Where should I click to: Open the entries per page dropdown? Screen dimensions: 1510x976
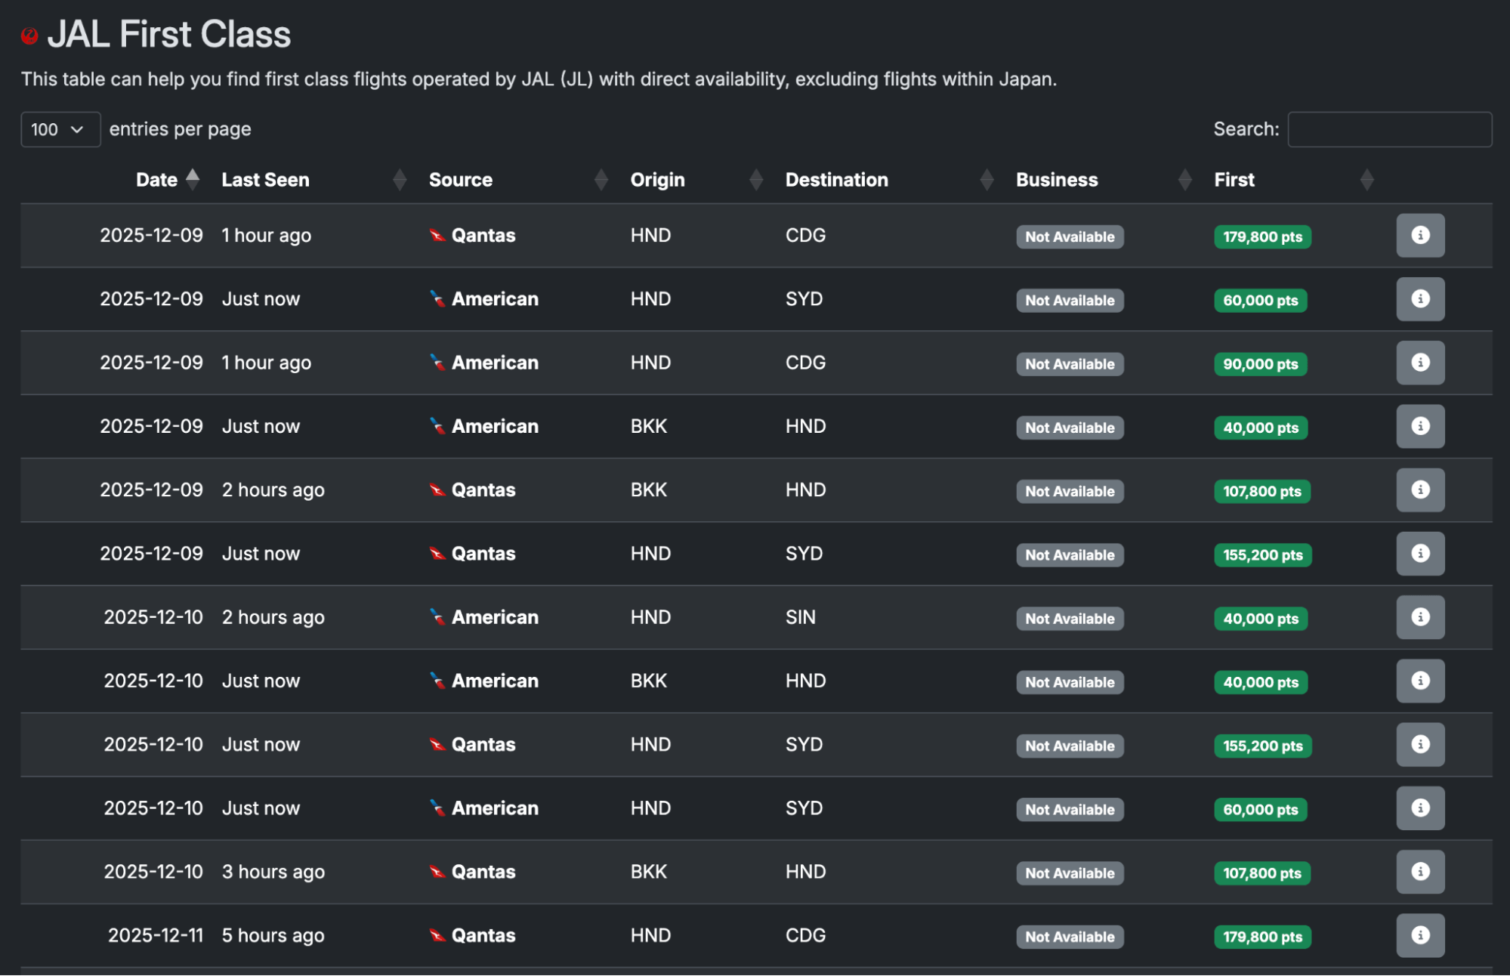point(60,129)
